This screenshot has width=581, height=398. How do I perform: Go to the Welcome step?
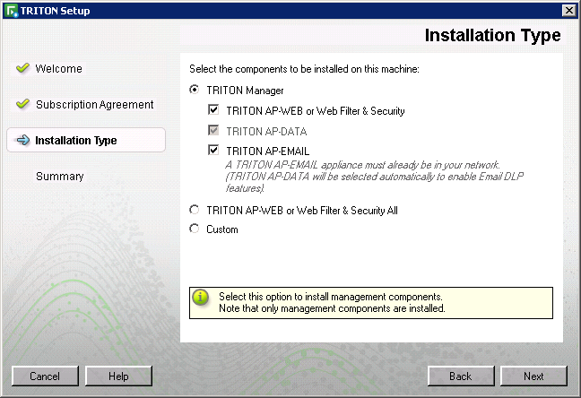point(58,68)
